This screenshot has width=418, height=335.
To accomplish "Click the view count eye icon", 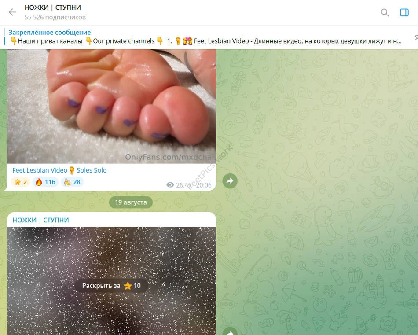I will (170, 185).
